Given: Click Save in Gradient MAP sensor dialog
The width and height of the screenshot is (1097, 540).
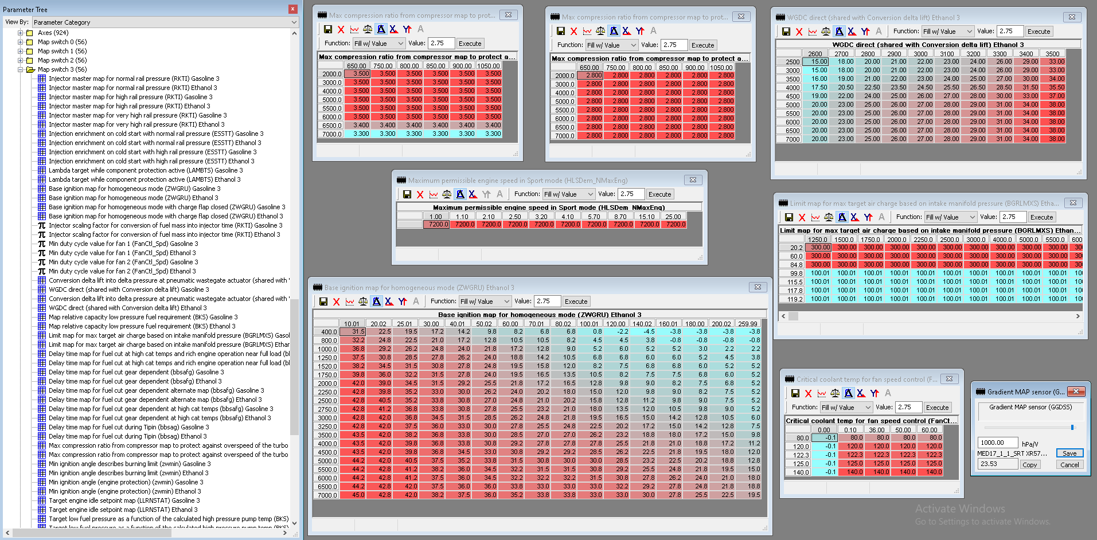Looking at the screenshot, I should click(1069, 453).
